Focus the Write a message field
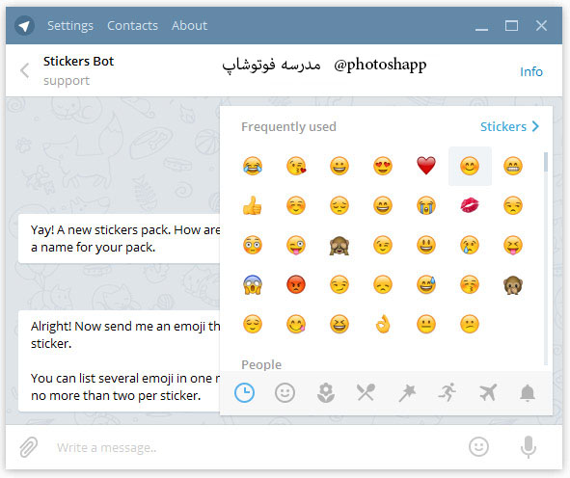Image resolution: width=570 pixels, height=478 pixels. (x=255, y=447)
